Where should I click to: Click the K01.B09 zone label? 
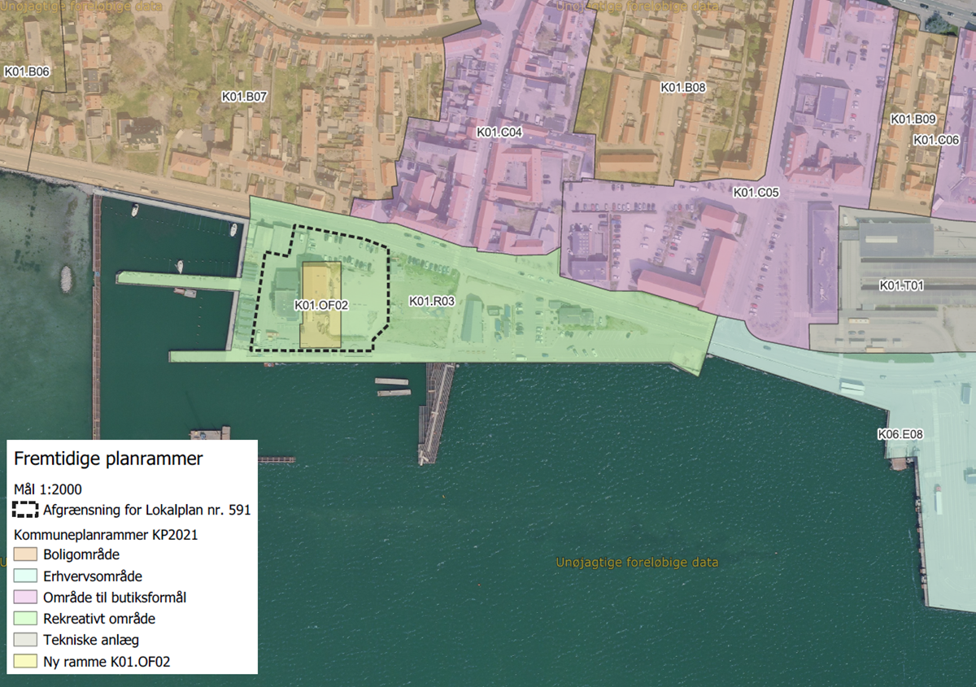[913, 120]
